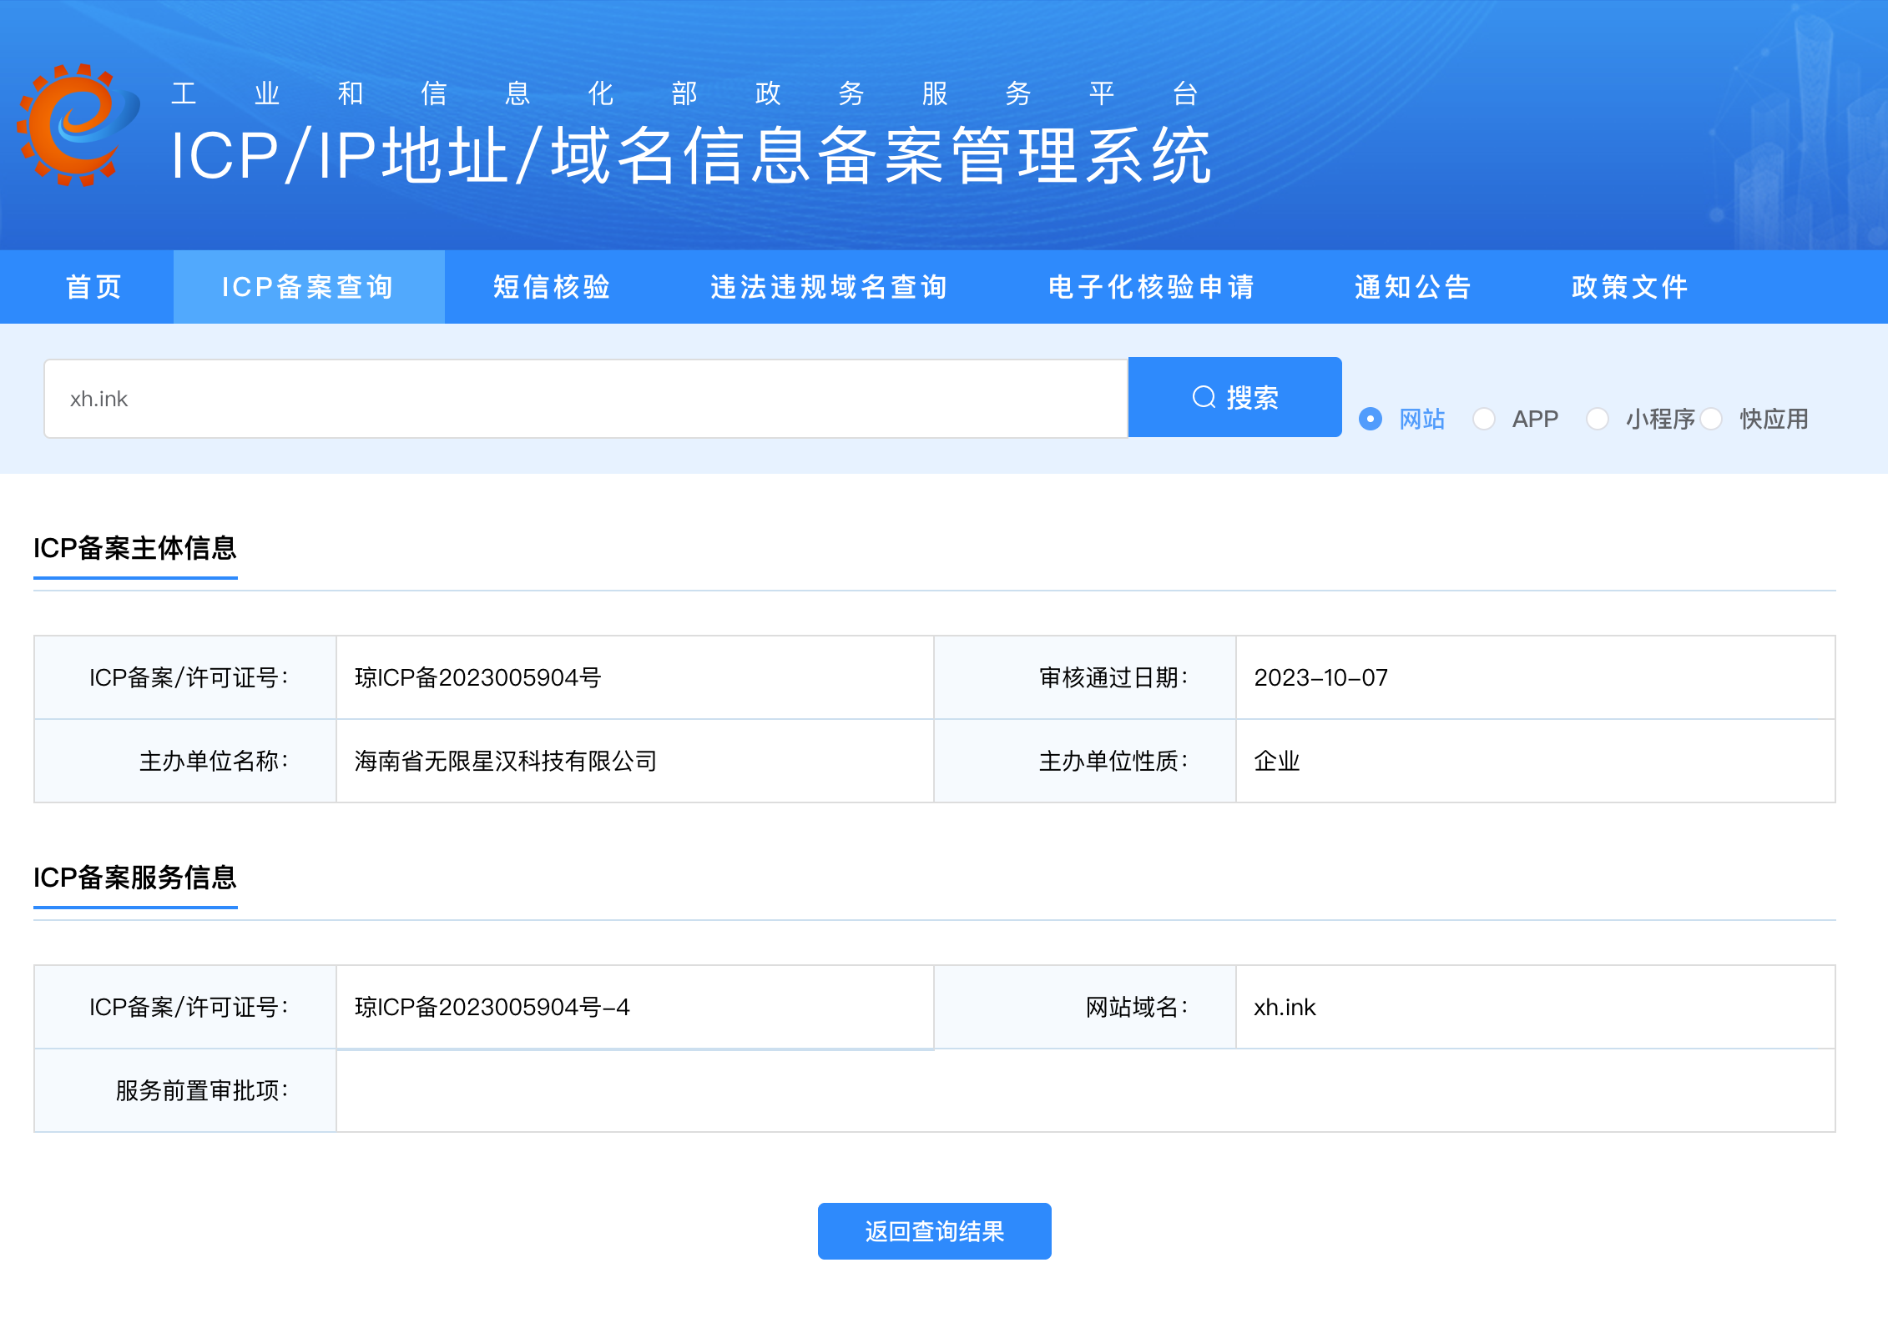Click the ICP/IP地址/域名信息备案管理系统 title
The width and height of the screenshot is (1888, 1323).
[x=690, y=156]
